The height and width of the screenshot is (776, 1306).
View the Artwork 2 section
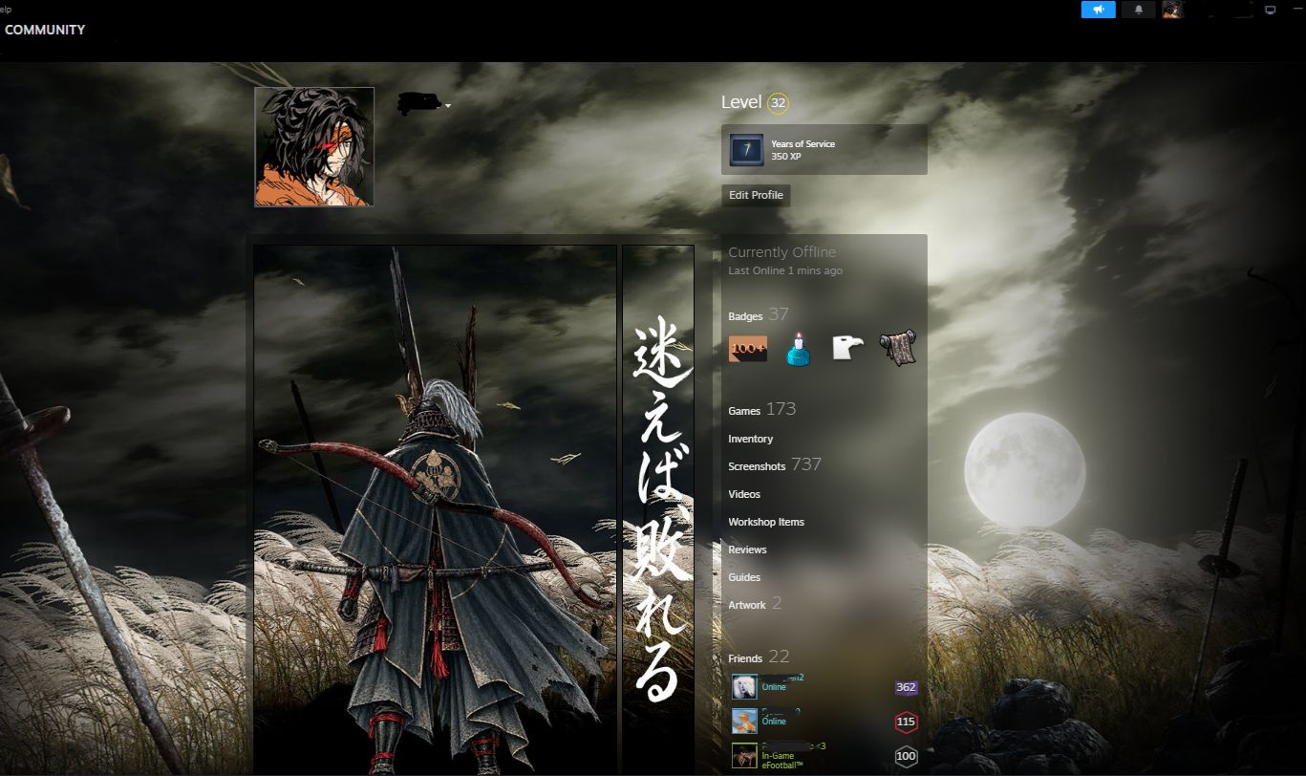point(755,604)
